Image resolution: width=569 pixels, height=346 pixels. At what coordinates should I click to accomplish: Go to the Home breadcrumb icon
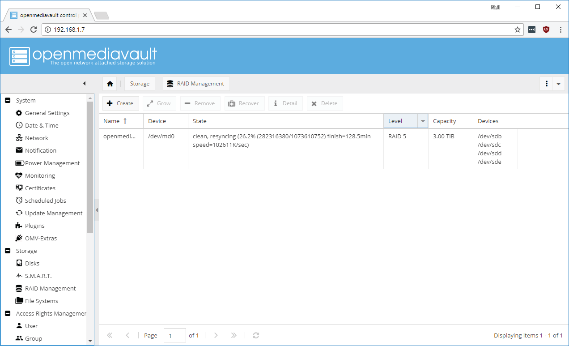tap(110, 84)
